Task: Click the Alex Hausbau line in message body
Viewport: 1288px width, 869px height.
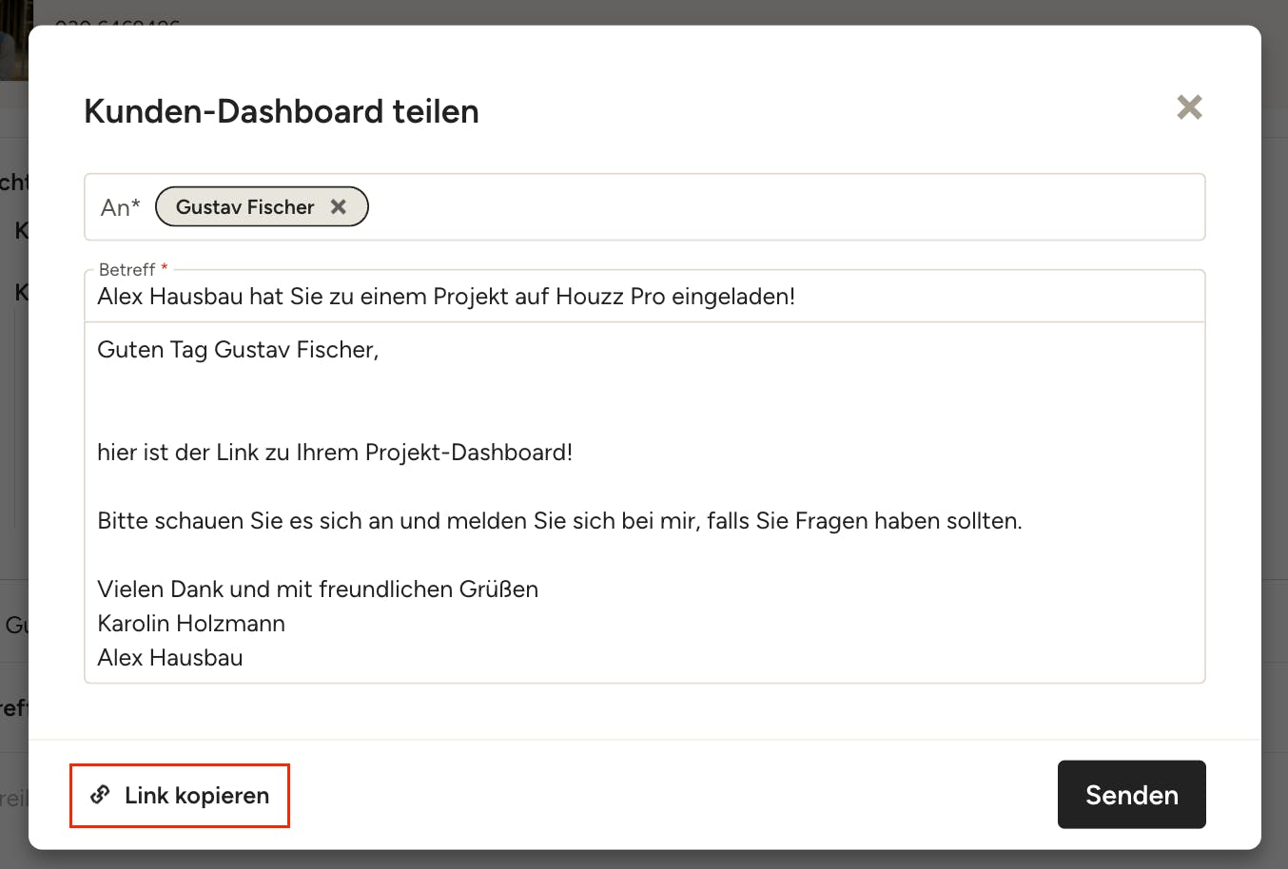Action: coord(170,658)
